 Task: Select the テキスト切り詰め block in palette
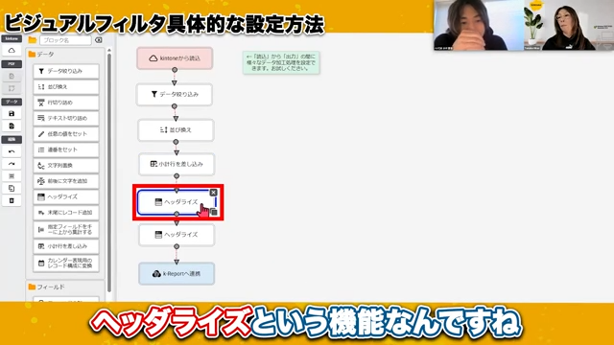pyautogui.click(x=66, y=118)
